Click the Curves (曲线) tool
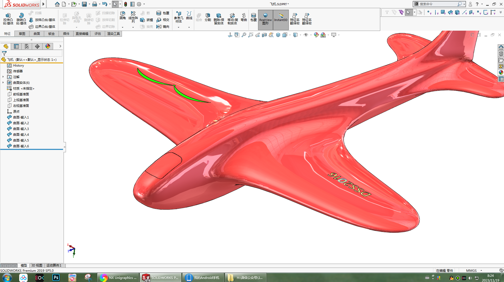This screenshot has height=282, width=504. click(189, 15)
